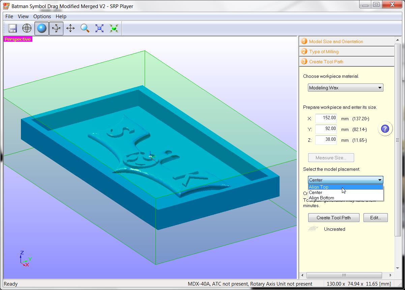The width and height of the screenshot is (405, 290).
Task: Choose Align Bottom placement option
Action: click(346, 198)
